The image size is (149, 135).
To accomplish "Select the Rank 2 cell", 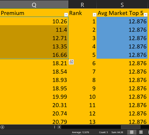I will tap(82, 30).
